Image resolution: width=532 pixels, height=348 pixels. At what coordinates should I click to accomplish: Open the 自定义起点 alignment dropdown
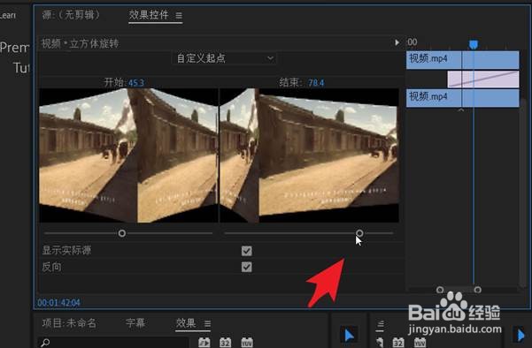click(x=224, y=58)
